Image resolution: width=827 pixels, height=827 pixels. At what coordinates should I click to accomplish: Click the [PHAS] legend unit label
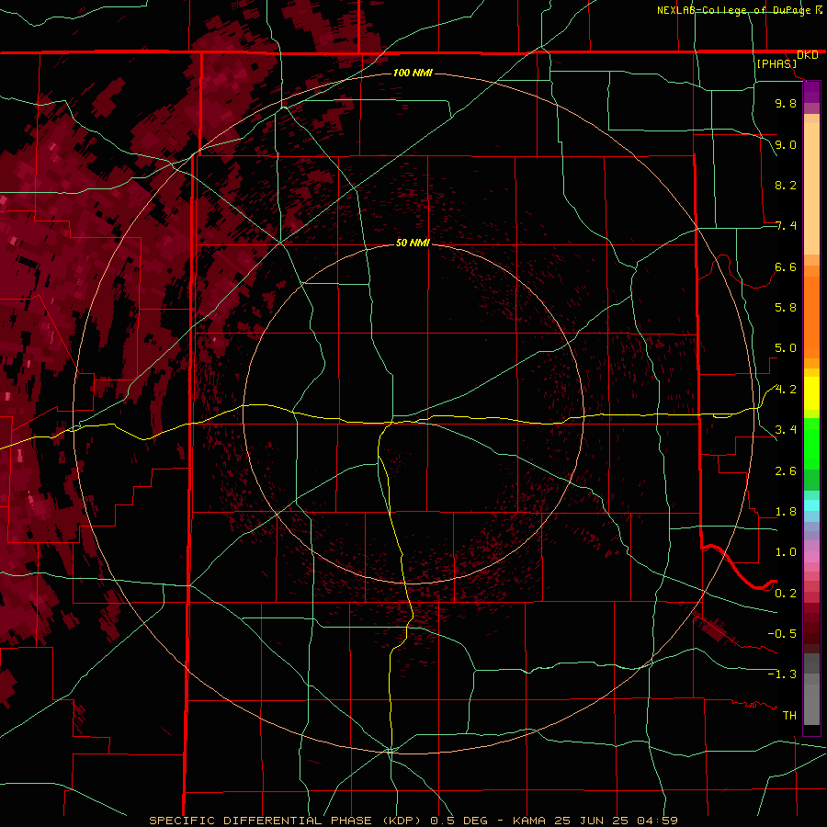tap(776, 64)
